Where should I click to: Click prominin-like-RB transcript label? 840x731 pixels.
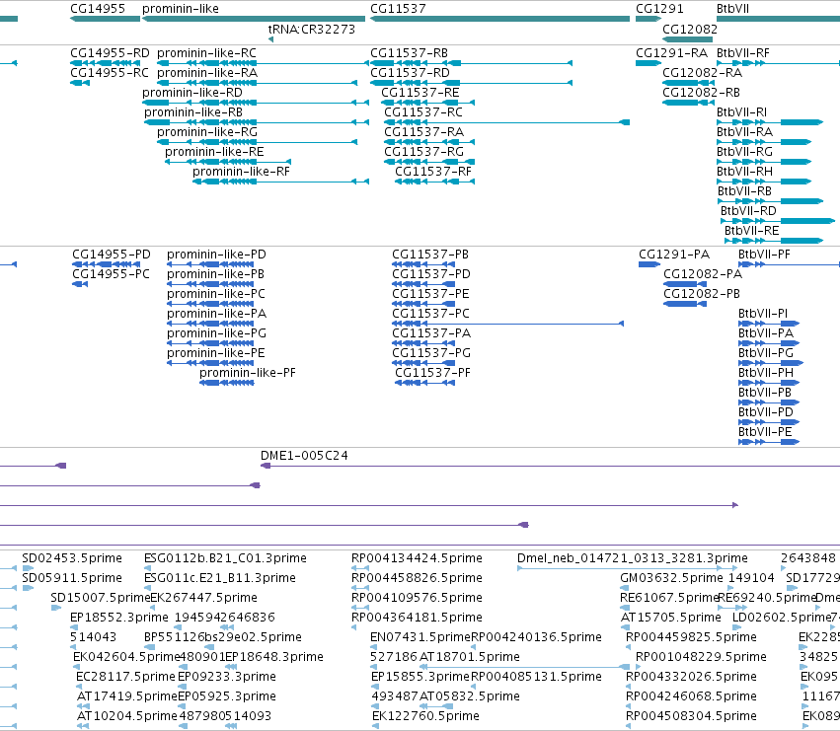[192, 112]
